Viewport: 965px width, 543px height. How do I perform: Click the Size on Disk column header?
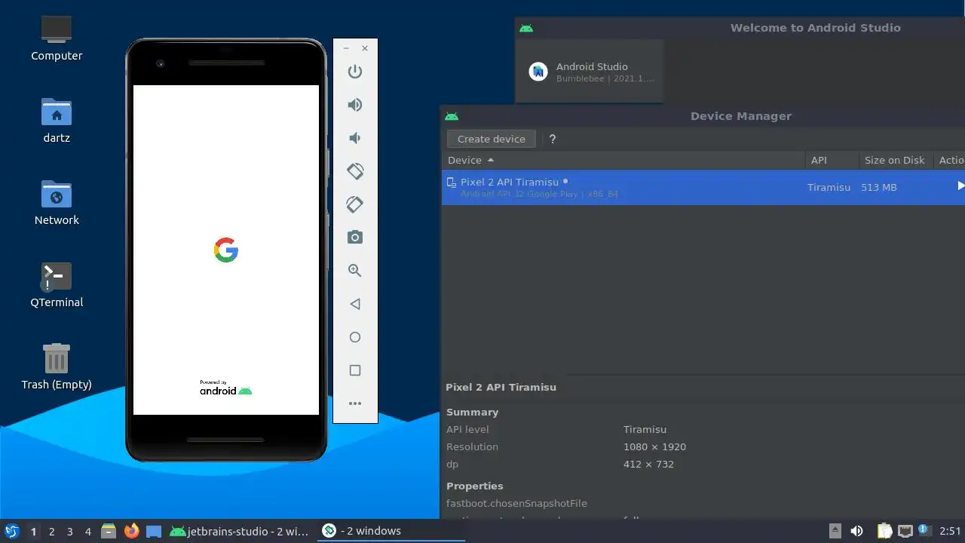(895, 160)
